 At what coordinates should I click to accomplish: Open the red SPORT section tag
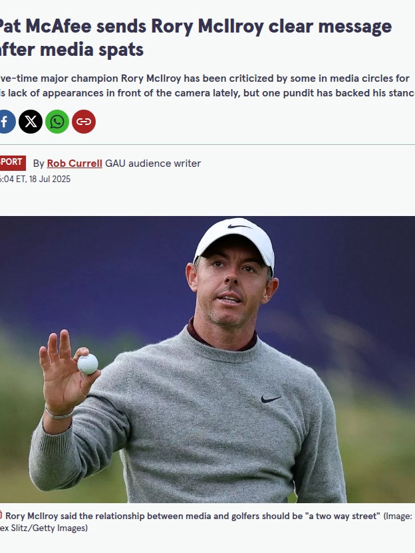(x=13, y=163)
